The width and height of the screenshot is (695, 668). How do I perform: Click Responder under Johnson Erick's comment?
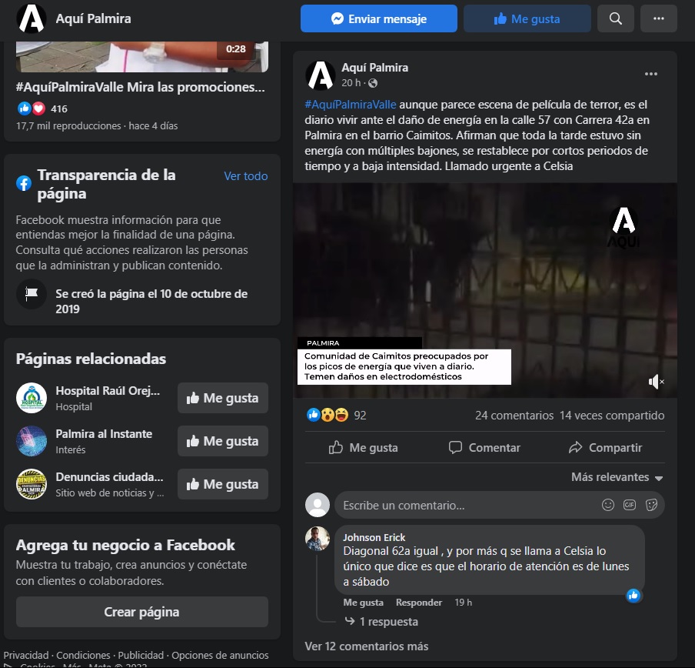tap(419, 603)
